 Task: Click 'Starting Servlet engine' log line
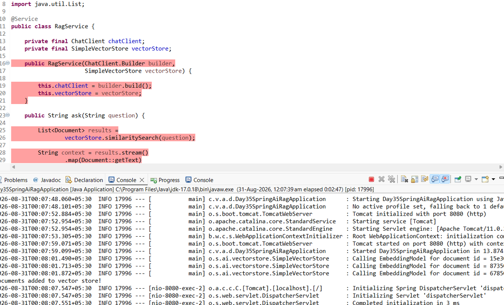252,229
